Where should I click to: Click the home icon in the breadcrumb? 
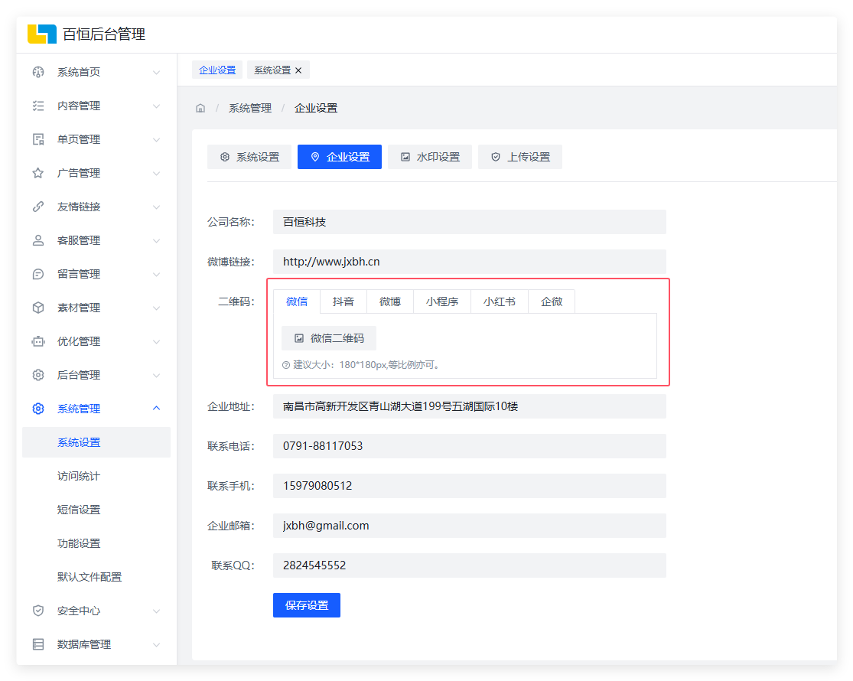click(x=200, y=108)
